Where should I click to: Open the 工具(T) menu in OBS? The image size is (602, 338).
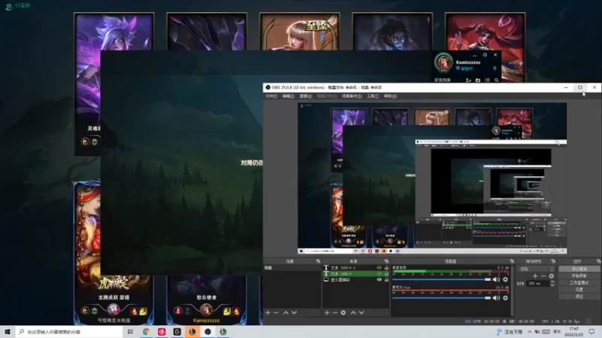(x=372, y=96)
